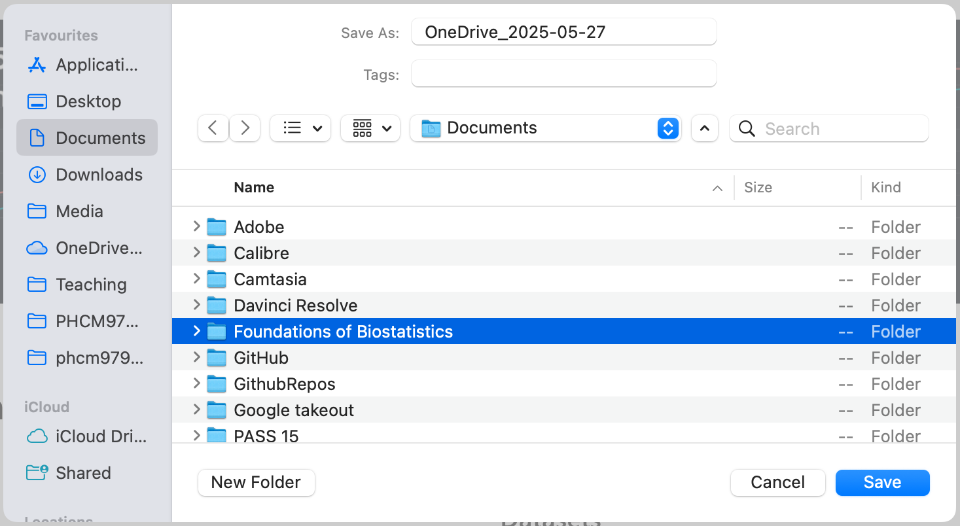Screen dimensions: 960x526
Task: Click the Save button
Action: coord(882,483)
